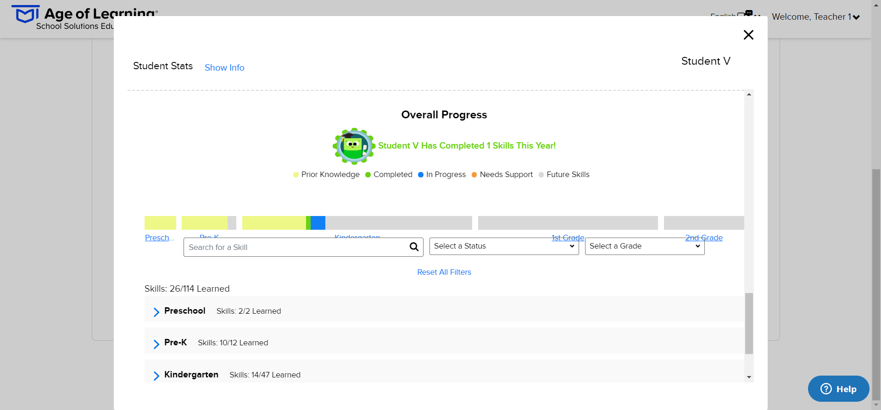Open the Presch... grade link
881x410 pixels.
click(x=160, y=238)
